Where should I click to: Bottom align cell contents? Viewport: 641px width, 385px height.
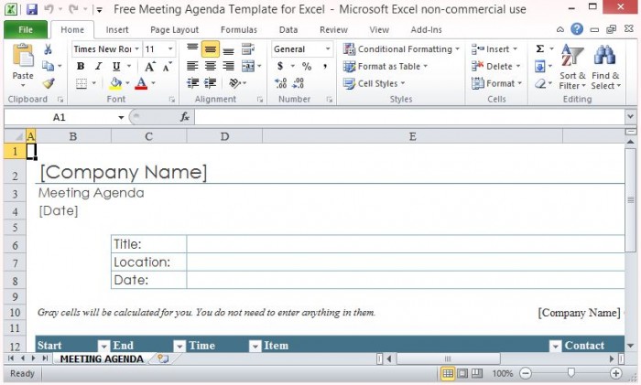(228, 49)
